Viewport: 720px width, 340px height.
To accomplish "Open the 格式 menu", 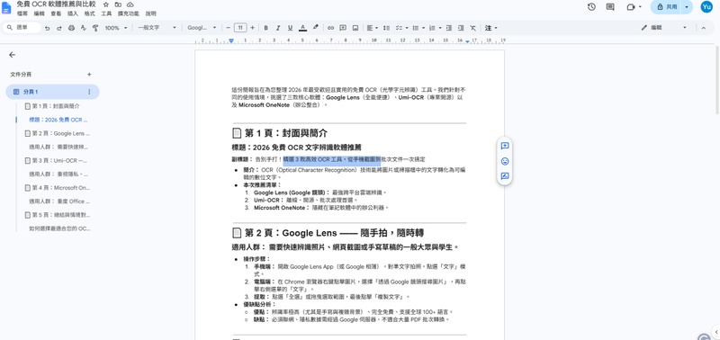I will coord(89,13).
